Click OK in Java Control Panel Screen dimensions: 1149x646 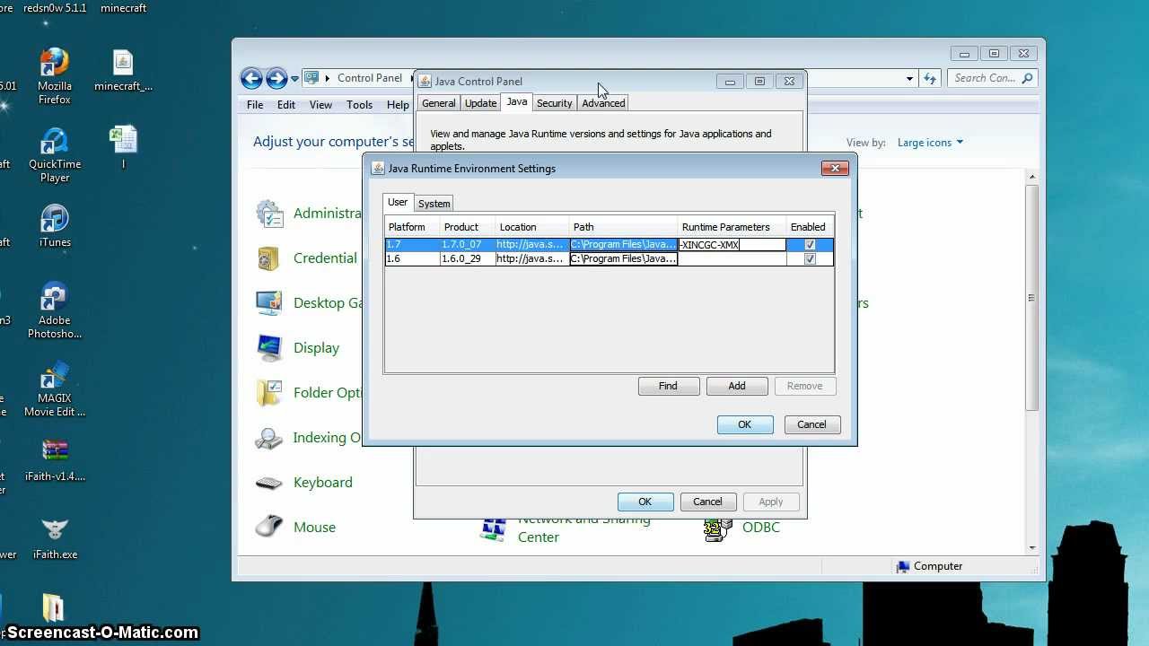[645, 502]
